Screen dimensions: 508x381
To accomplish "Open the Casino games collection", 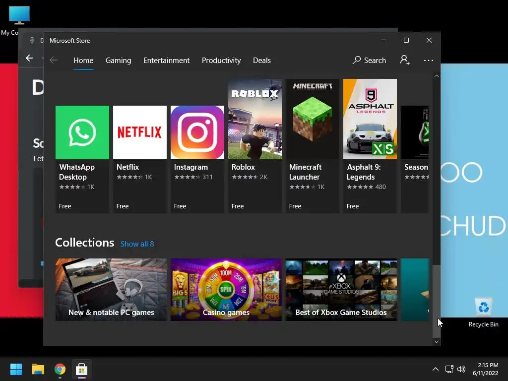I will tap(226, 289).
